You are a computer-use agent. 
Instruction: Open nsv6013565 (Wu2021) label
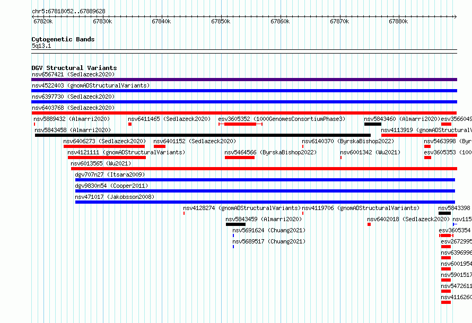click(101, 163)
